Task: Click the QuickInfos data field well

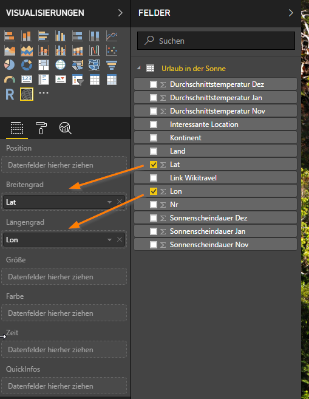Action: click(64, 386)
